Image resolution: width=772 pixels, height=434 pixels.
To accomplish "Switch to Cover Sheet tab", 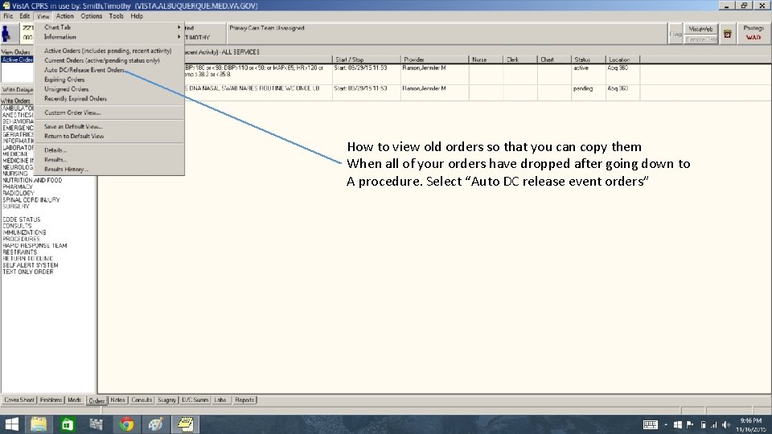I will pos(19,400).
